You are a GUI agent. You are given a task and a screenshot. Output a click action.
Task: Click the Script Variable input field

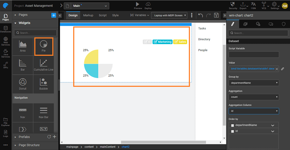(x=254, y=55)
